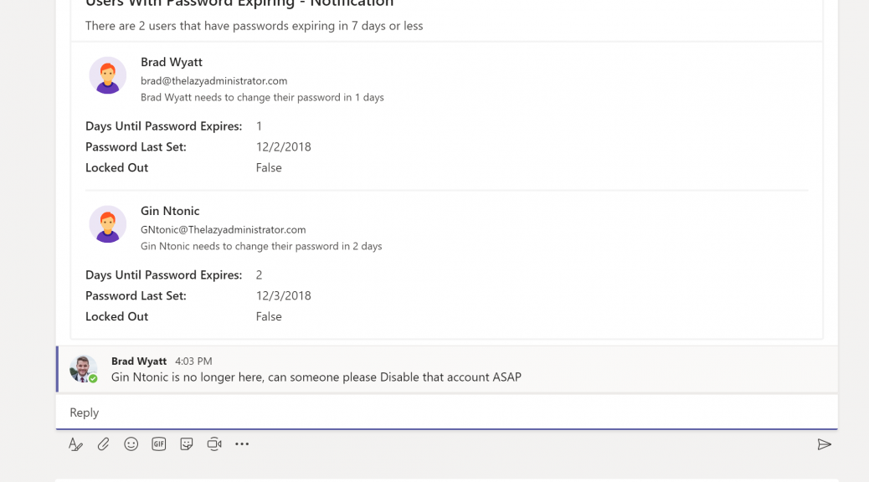
Task: Click the Brad Wyatt sender name on the reply
Action: pos(138,361)
